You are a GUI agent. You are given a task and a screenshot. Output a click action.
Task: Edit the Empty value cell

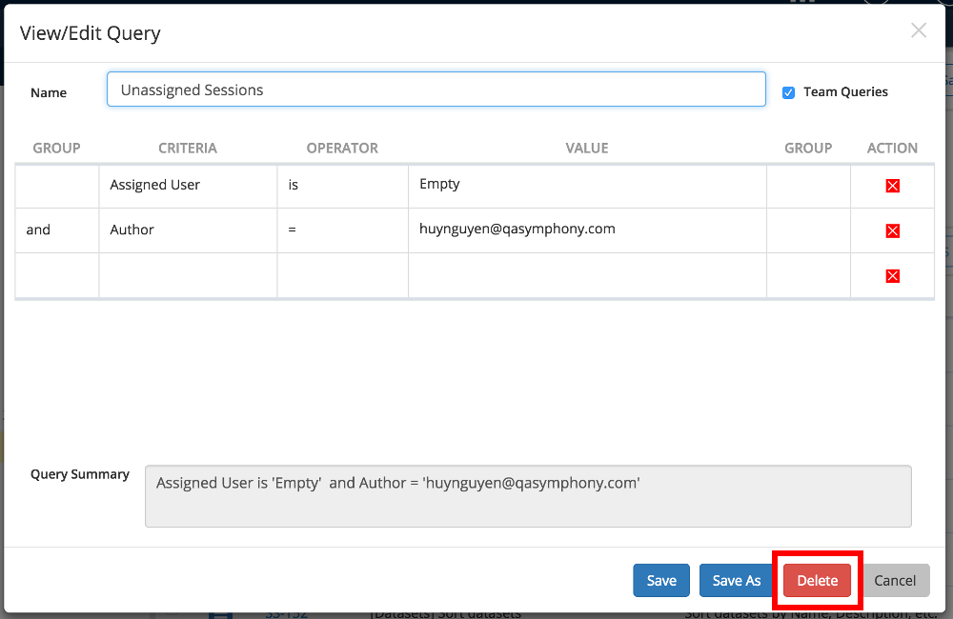point(587,186)
